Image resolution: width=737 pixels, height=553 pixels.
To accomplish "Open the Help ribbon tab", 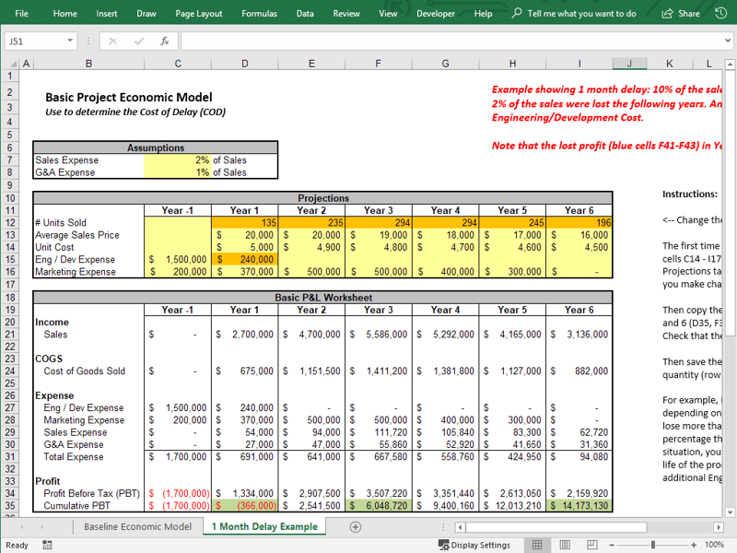I will click(483, 14).
